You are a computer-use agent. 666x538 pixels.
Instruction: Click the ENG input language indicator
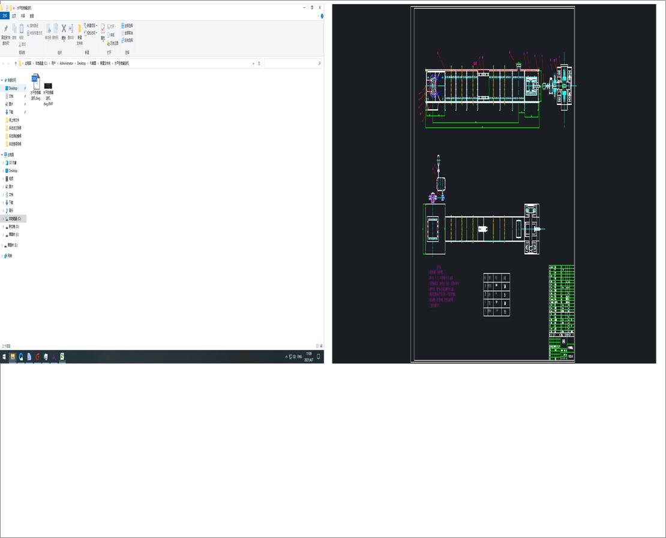pyautogui.click(x=299, y=357)
